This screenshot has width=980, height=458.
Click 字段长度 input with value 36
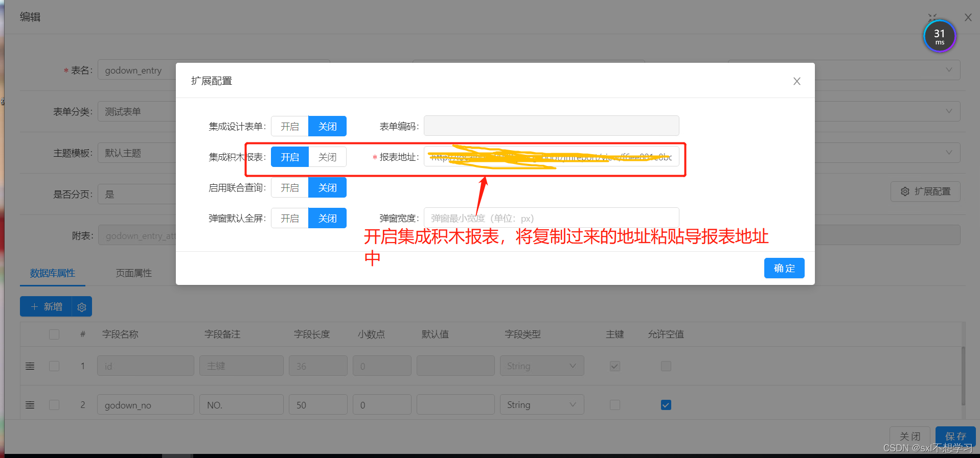(318, 366)
